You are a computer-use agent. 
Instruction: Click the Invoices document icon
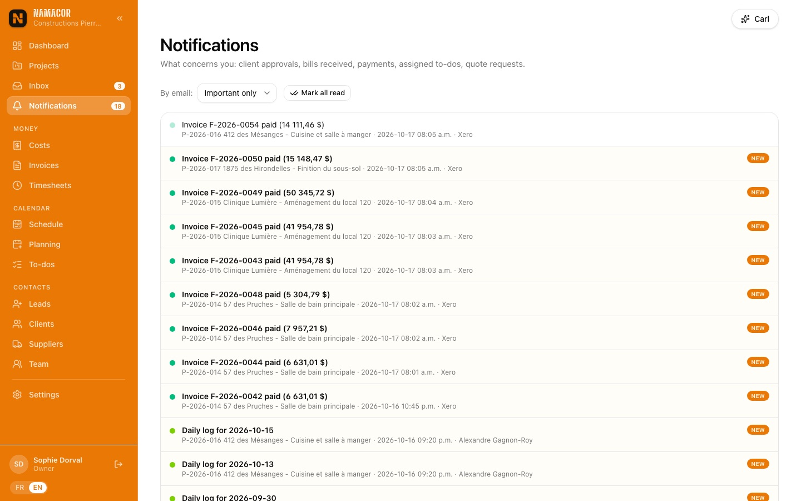point(17,165)
